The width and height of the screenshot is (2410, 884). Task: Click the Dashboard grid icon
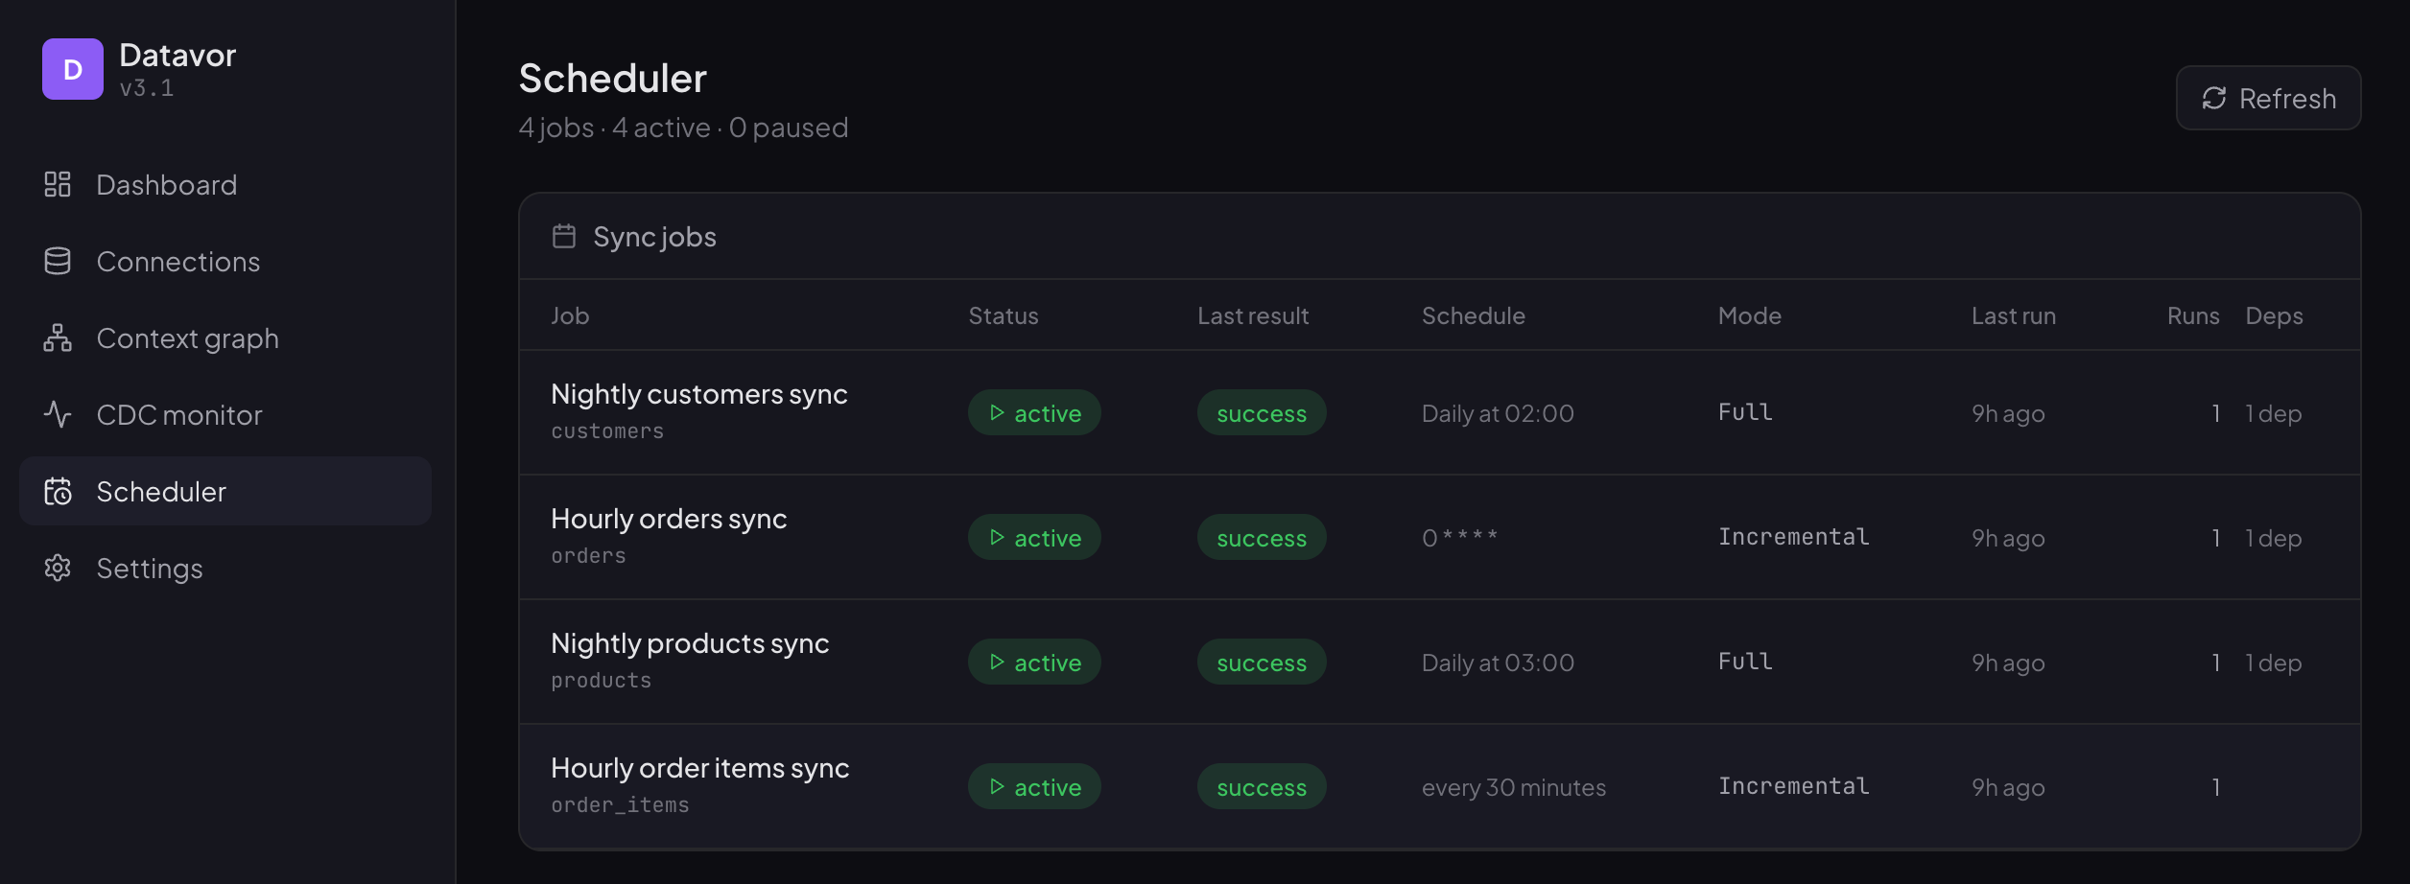(x=58, y=184)
